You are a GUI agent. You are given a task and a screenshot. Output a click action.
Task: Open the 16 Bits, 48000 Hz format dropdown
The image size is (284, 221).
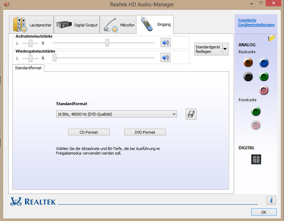tap(116, 114)
